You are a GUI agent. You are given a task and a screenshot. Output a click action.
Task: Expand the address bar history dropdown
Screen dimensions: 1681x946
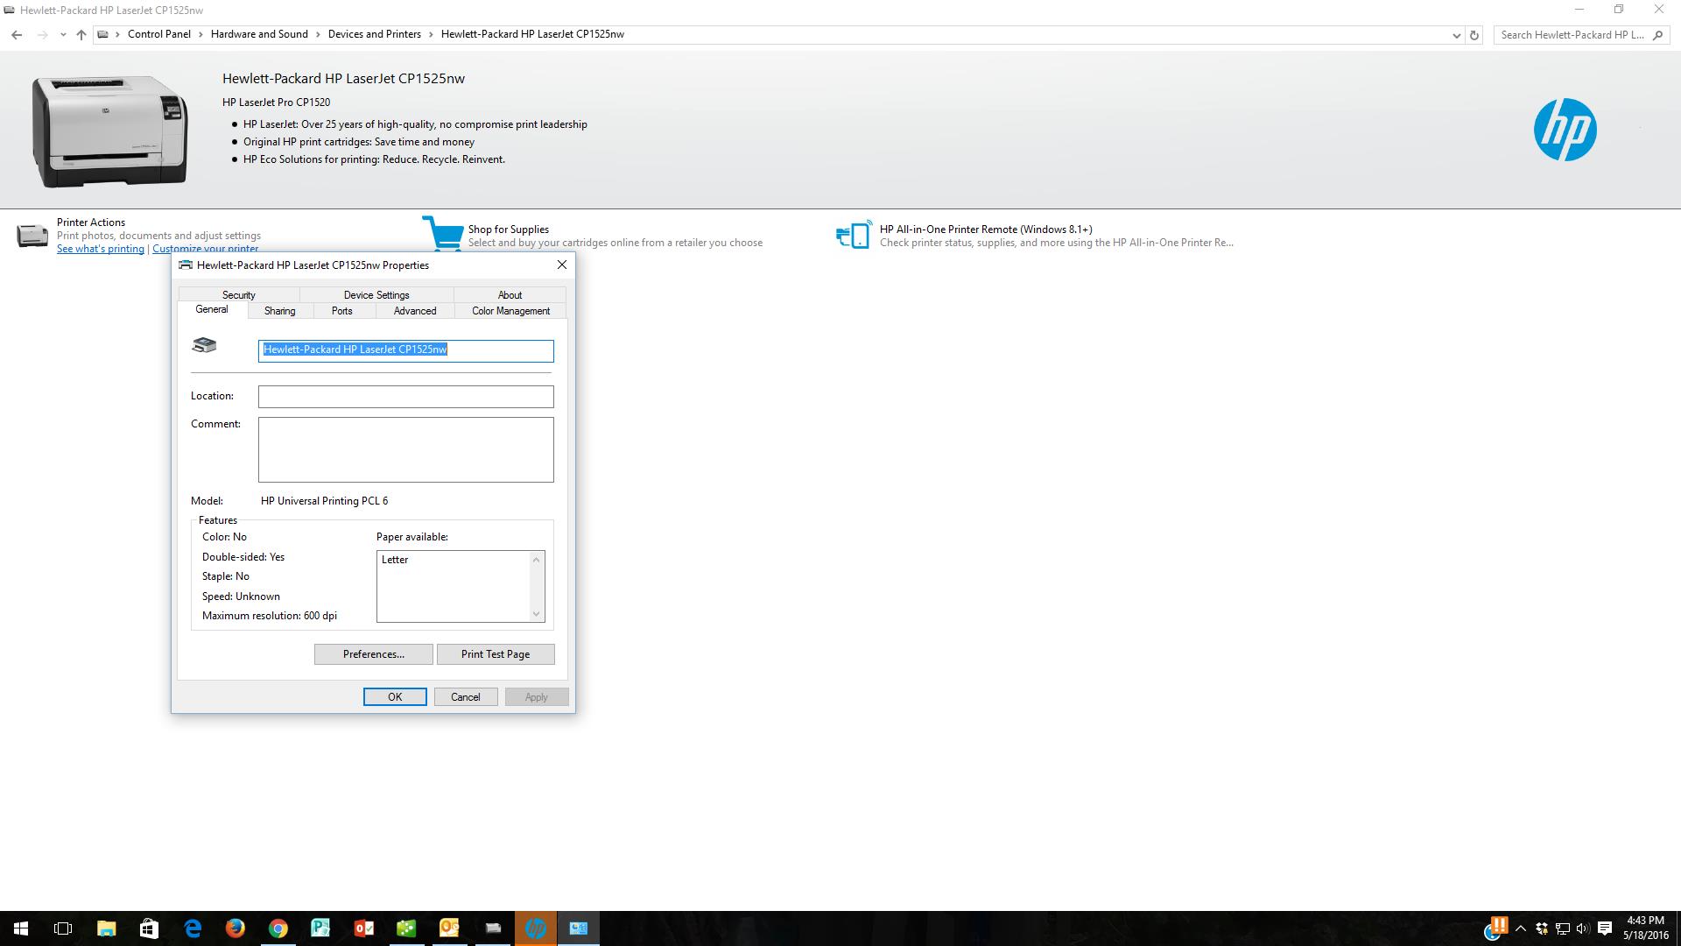[x=1456, y=35]
